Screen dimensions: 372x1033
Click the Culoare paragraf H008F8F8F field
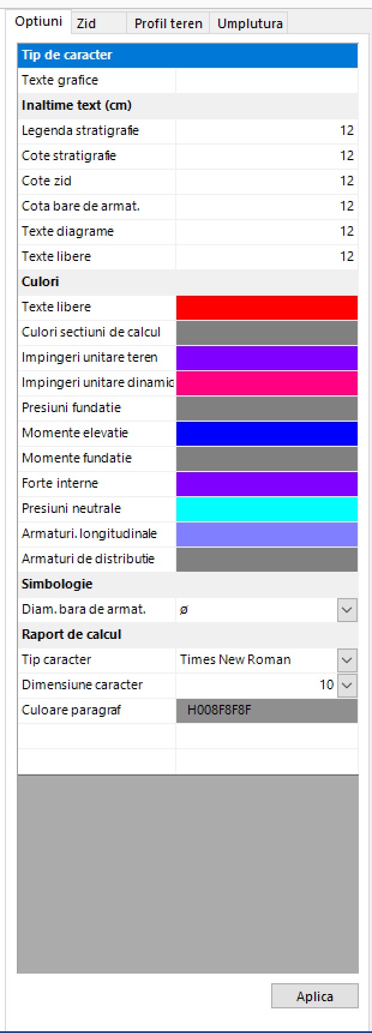[x=267, y=710]
